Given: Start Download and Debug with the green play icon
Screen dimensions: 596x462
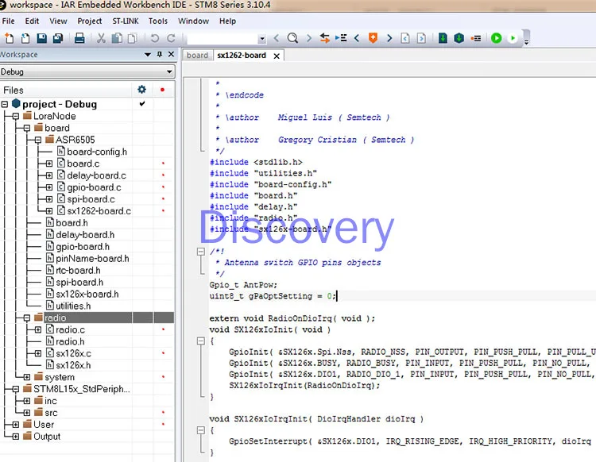Looking at the screenshot, I should click(496, 38).
